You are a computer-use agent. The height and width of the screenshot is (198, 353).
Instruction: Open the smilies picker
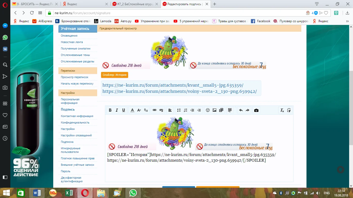[x=208, y=110]
